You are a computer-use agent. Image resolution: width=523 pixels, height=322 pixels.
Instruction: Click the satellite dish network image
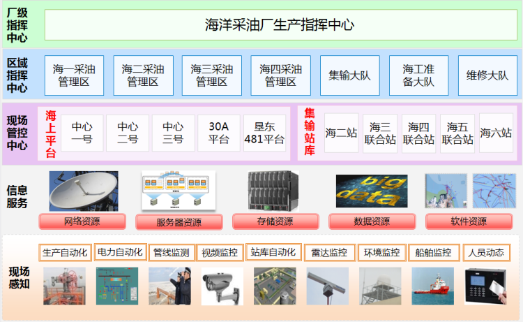point(83,191)
